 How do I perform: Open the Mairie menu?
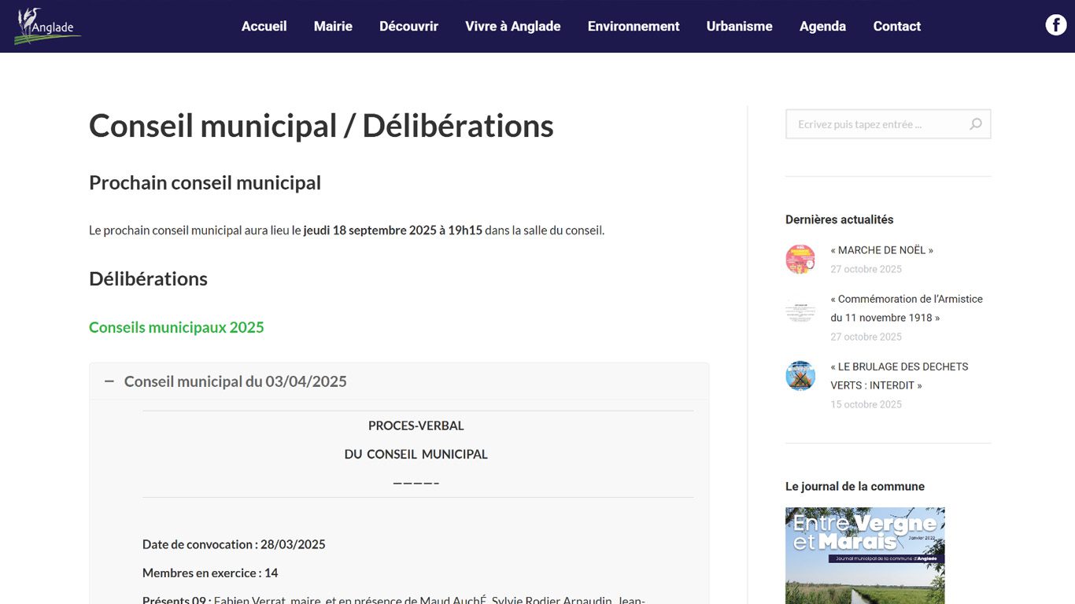[x=333, y=26]
